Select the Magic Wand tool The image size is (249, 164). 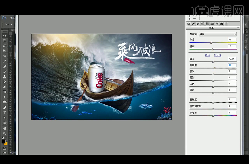click(5, 51)
